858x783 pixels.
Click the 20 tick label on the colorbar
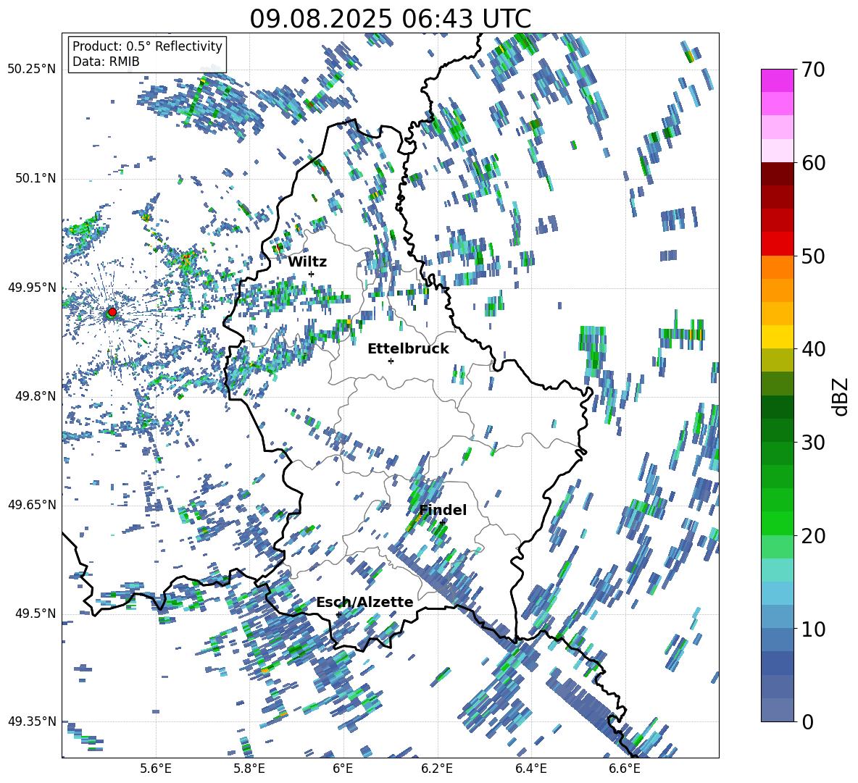[x=812, y=535]
